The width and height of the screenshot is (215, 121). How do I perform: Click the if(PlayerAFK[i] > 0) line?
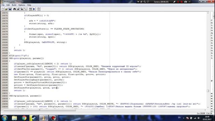tap(37, 15)
